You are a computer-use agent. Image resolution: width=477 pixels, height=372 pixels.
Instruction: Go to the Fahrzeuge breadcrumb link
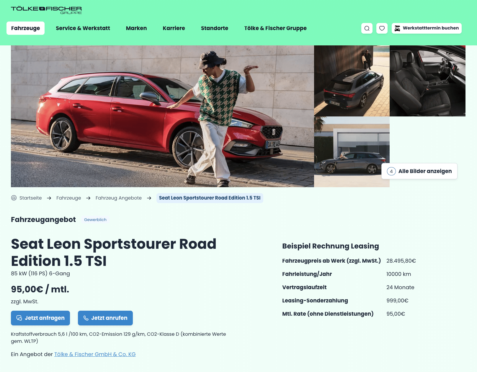(69, 198)
